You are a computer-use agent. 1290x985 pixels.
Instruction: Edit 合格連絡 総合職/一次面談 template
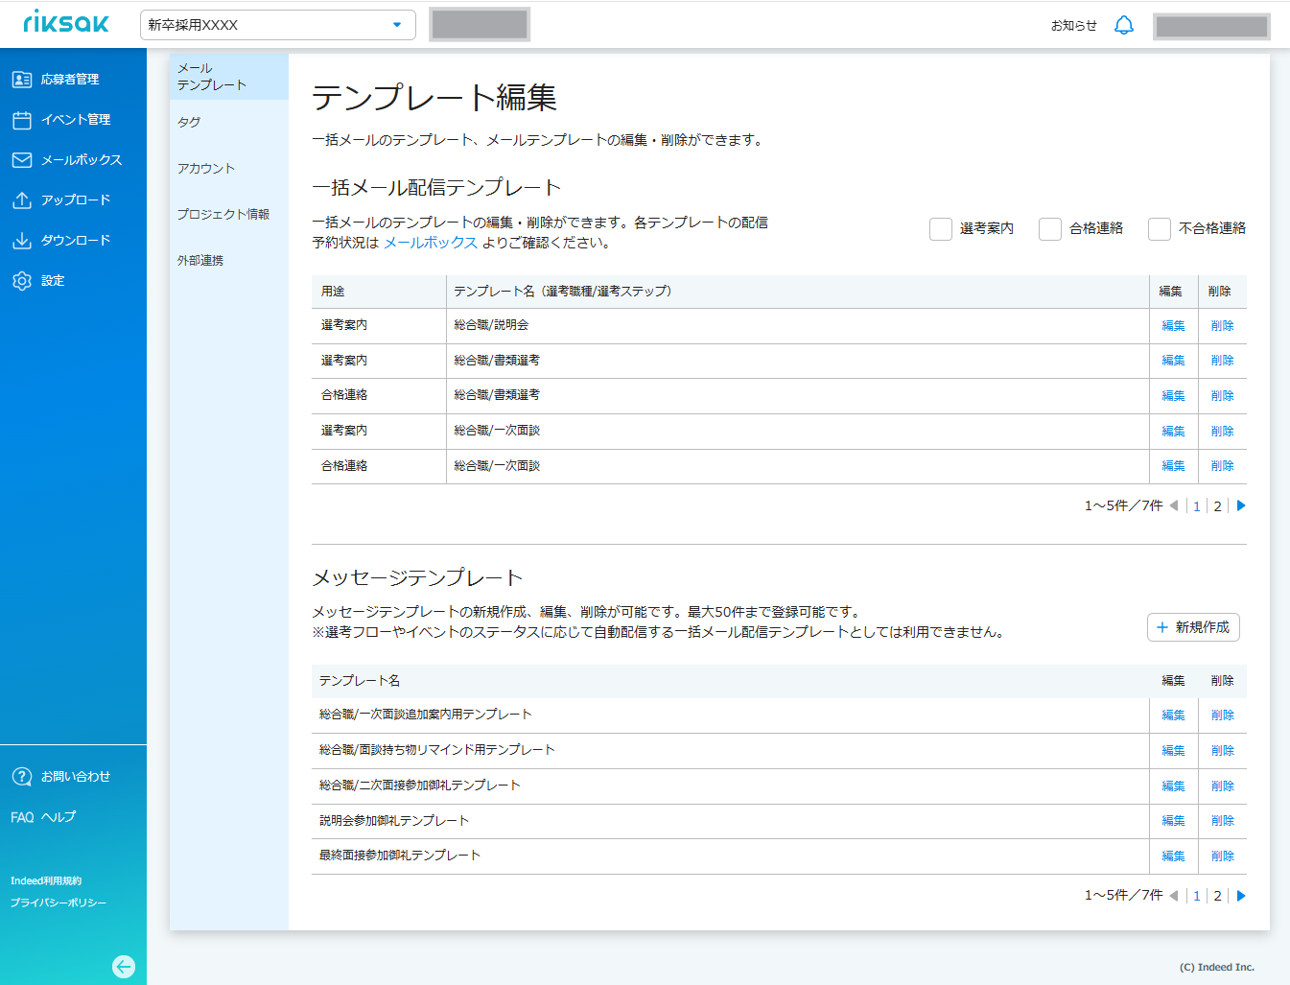(1173, 466)
